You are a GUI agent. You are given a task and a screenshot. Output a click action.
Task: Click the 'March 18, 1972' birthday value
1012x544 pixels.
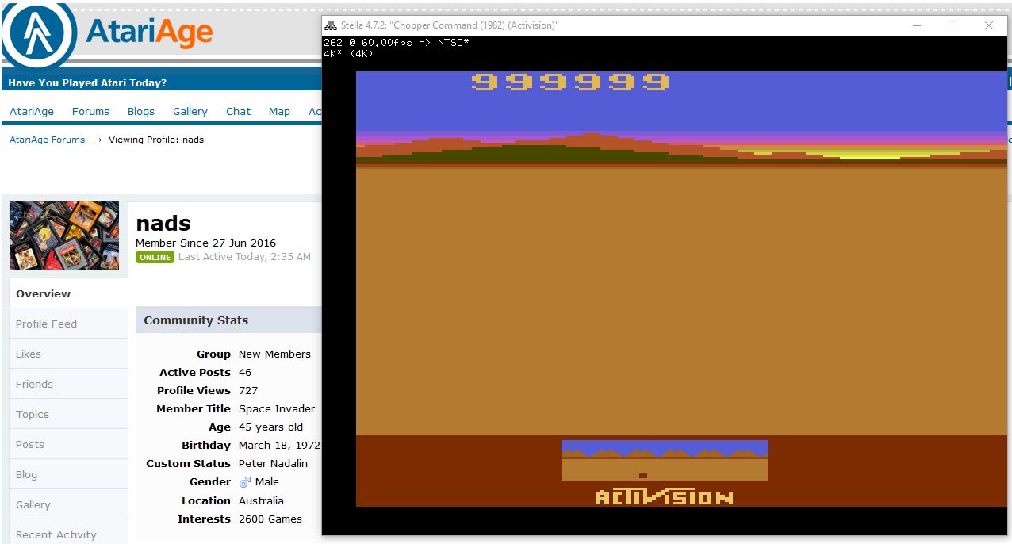tap(279, 446)
